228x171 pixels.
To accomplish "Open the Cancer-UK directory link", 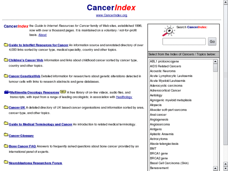I will [x=17, y=108].
